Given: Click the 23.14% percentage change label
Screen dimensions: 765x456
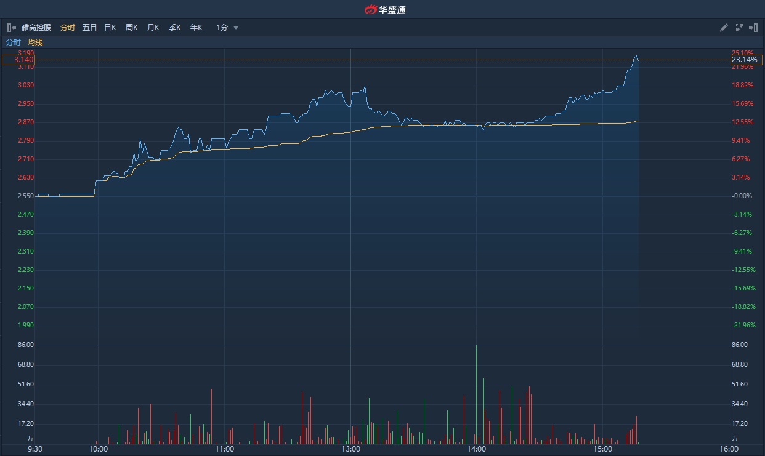Looking at the screenshot, I should [x=746, y=60].
